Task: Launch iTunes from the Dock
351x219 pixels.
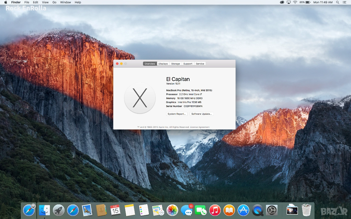Action: (x=215, y=210)
